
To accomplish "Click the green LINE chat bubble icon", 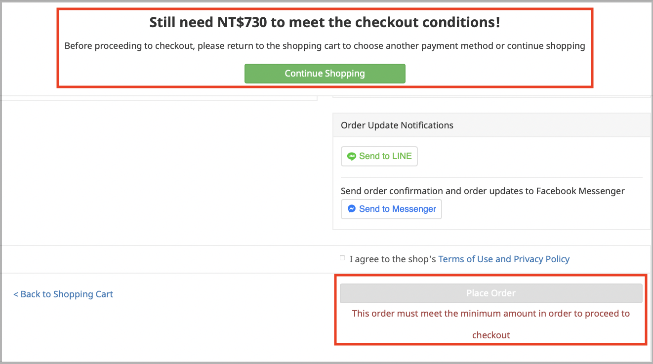I will [x=352, y=156].
